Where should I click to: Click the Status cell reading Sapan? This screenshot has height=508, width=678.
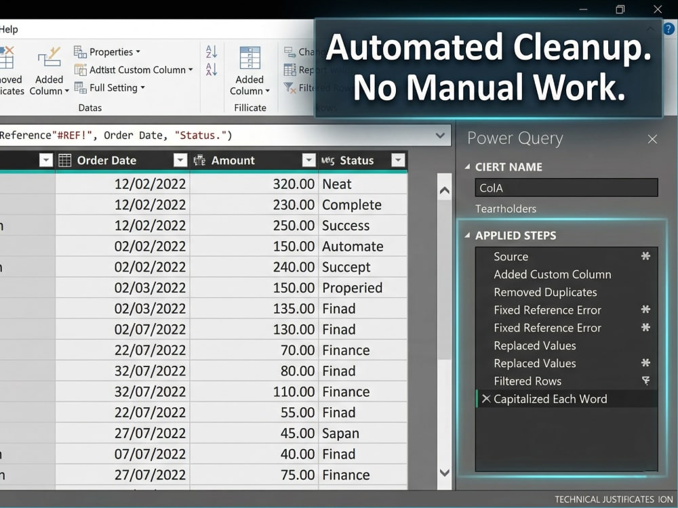coord(363,433)
